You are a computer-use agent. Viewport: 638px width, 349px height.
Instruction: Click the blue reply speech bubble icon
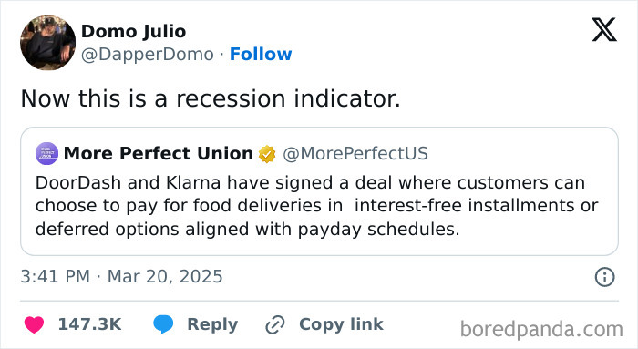tap(163, 324)
